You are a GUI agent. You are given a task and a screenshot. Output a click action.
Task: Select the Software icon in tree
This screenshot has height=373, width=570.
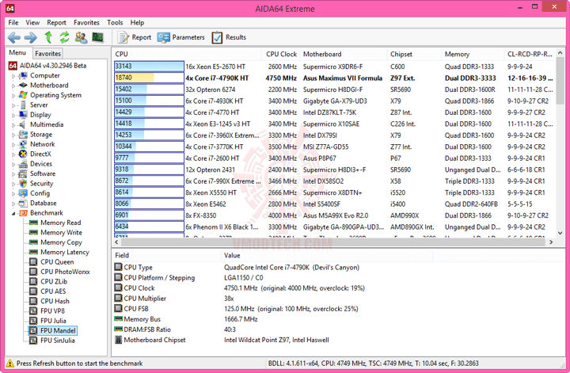pos(23,173)
